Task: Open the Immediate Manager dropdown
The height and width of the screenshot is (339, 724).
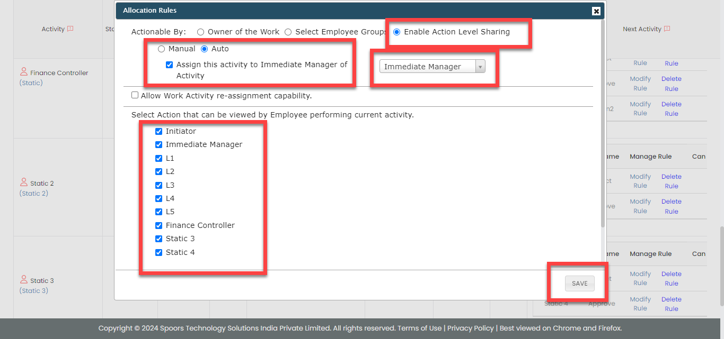Action: click(432, 67)
